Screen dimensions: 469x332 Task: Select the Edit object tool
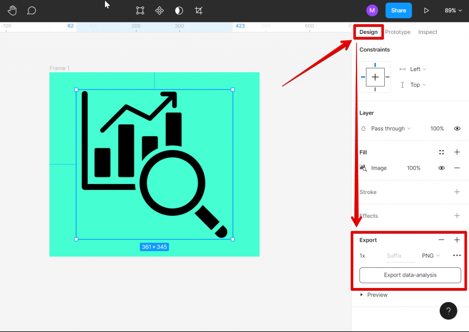140,10
